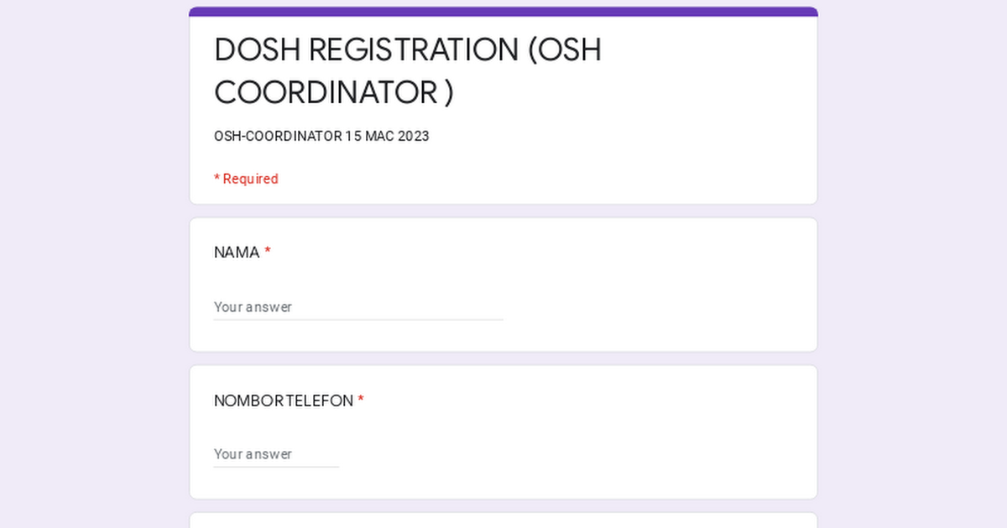Click the red "* Required" notice
The height and width of the screenshot is (528, 1007).
pos(246,179)
